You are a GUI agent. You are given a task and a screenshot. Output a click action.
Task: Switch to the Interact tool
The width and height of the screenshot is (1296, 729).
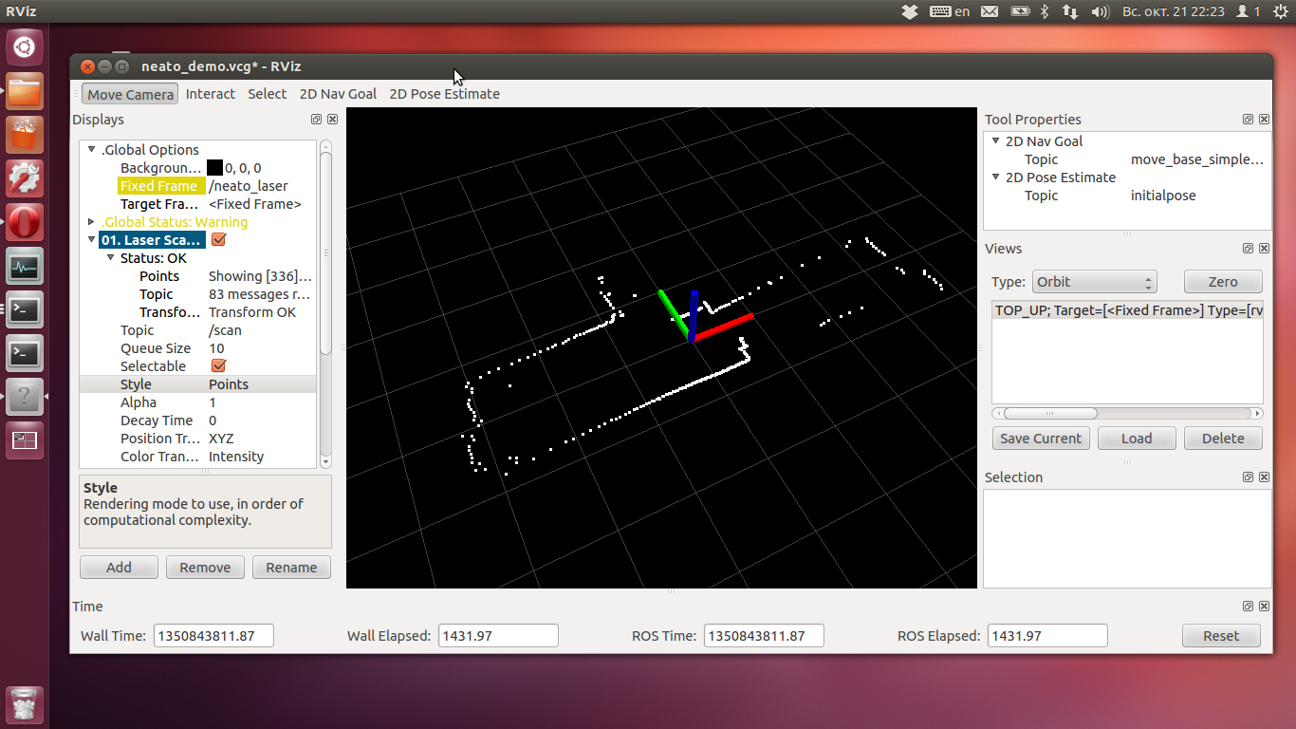tap(210, 94)
